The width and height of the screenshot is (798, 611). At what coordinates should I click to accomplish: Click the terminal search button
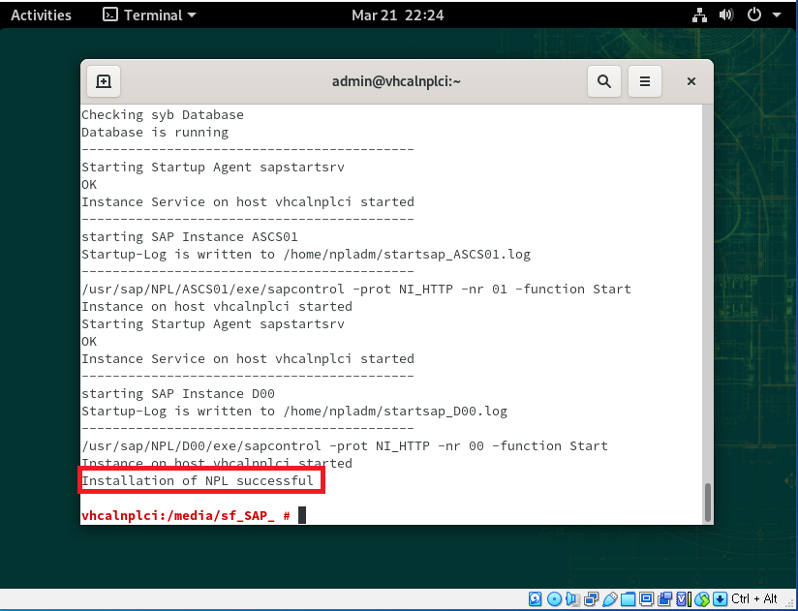604,81
